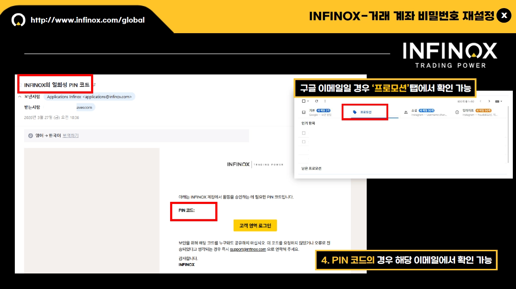This screenshot has width=516, height=289.
Task: Click the tag icon of 프로모션 tab
Action: pos(355,112)
